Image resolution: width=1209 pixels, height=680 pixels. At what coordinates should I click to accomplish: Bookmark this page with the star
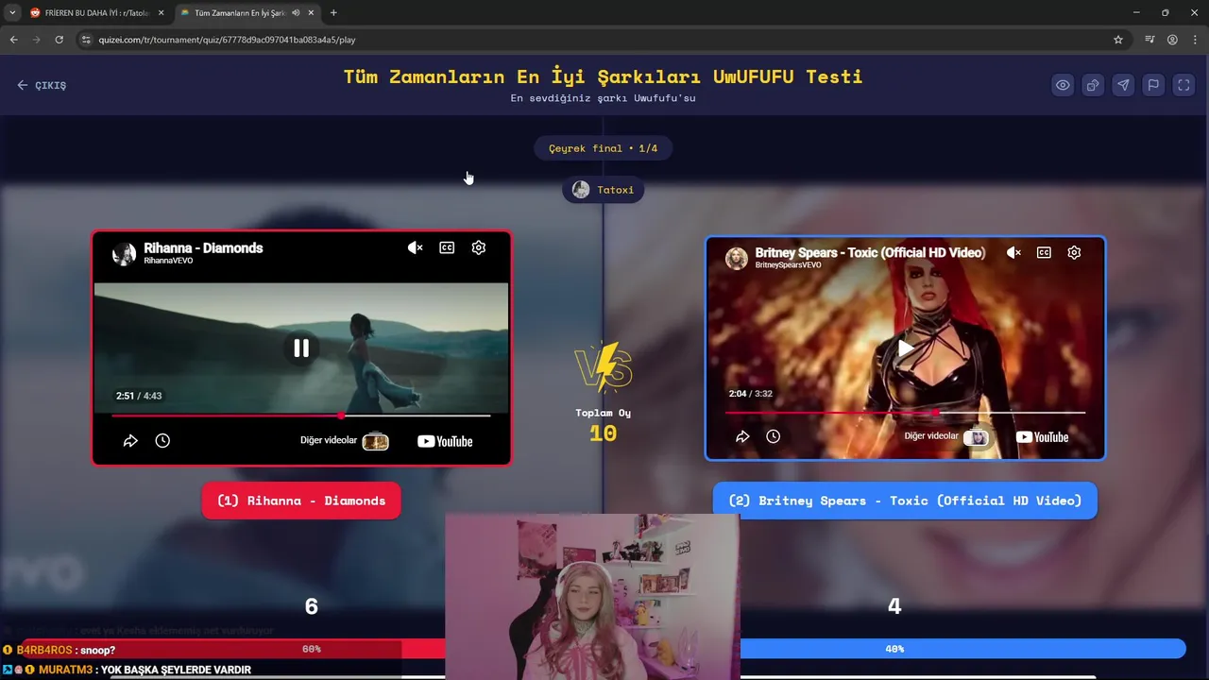[x=1118, y=40]
